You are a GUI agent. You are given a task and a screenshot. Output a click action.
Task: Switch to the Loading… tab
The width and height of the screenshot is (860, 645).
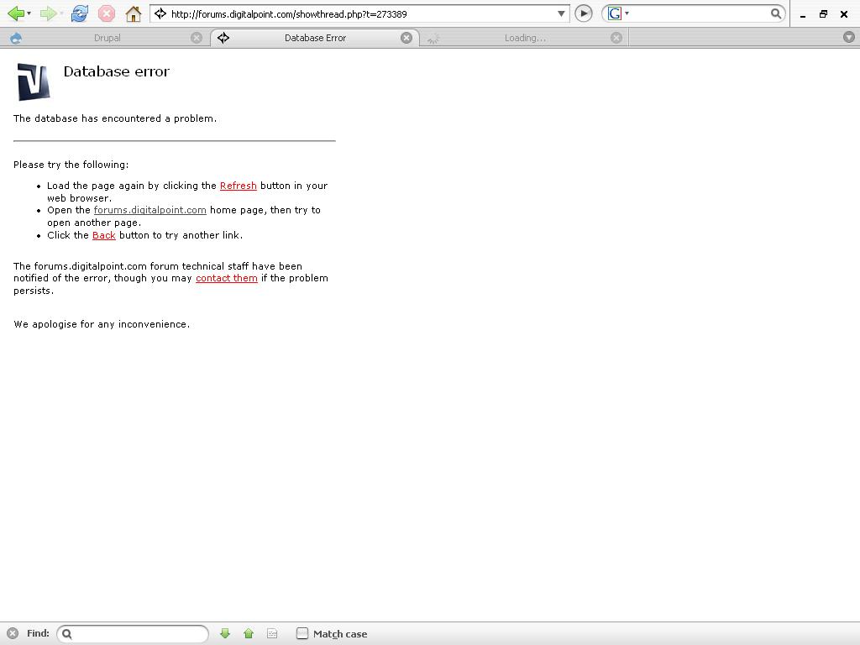(x=524, y=38)
